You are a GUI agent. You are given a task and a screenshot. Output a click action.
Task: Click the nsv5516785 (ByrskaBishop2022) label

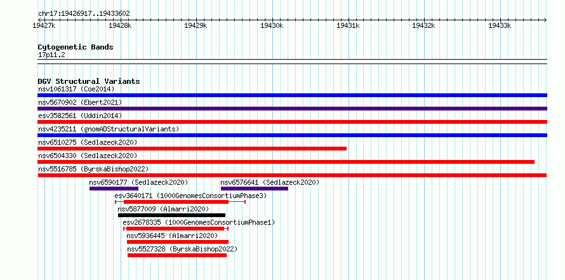pyautogui.click(x=93, y=169)
